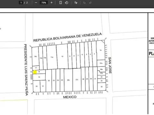Click the zoom in plus button
This screenshot has width=154, height=115.
click(52, 3)
